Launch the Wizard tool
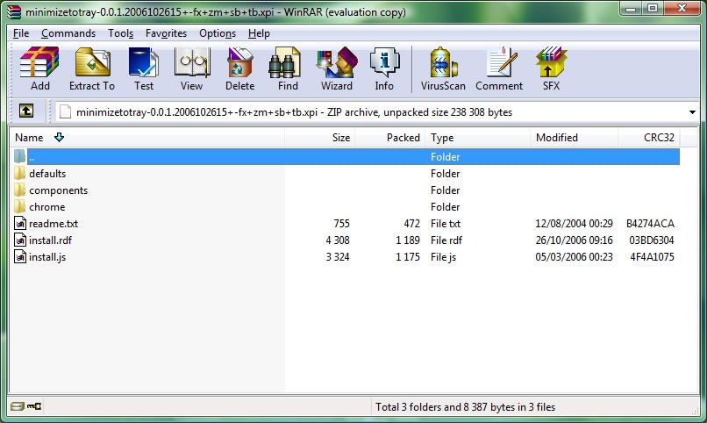The height and width of the screenshot is (423, 707). click(x=337, y=68)
